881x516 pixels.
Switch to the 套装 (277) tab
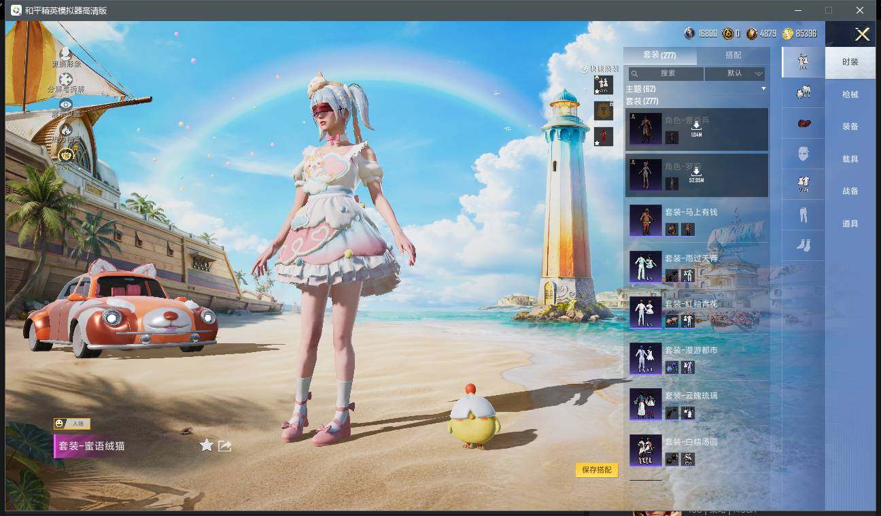click(659, 55)
